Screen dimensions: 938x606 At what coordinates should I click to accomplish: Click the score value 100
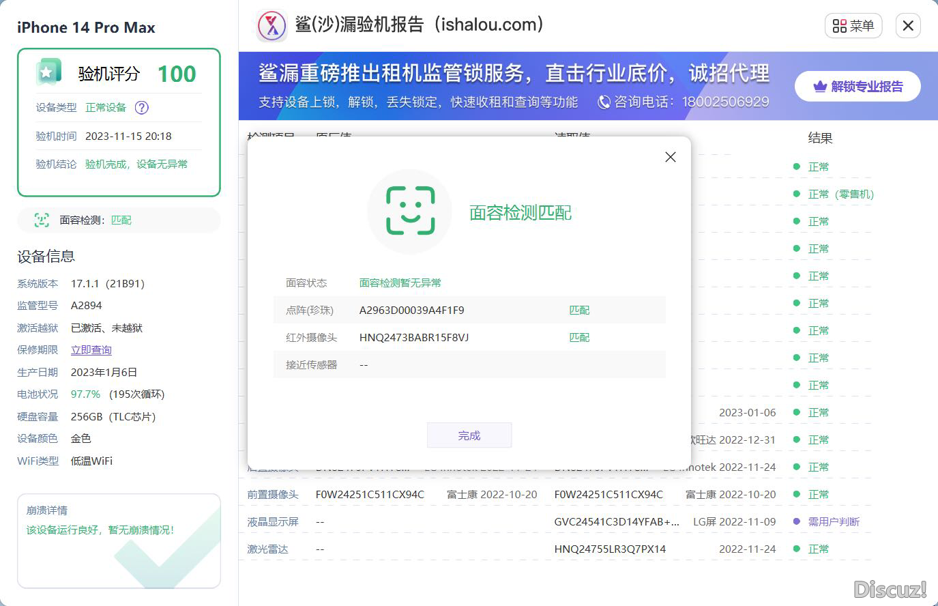pos(177,74)
